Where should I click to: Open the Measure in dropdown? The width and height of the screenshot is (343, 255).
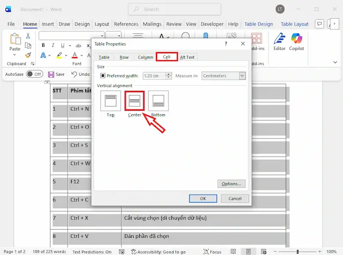(x=242, y=76)
